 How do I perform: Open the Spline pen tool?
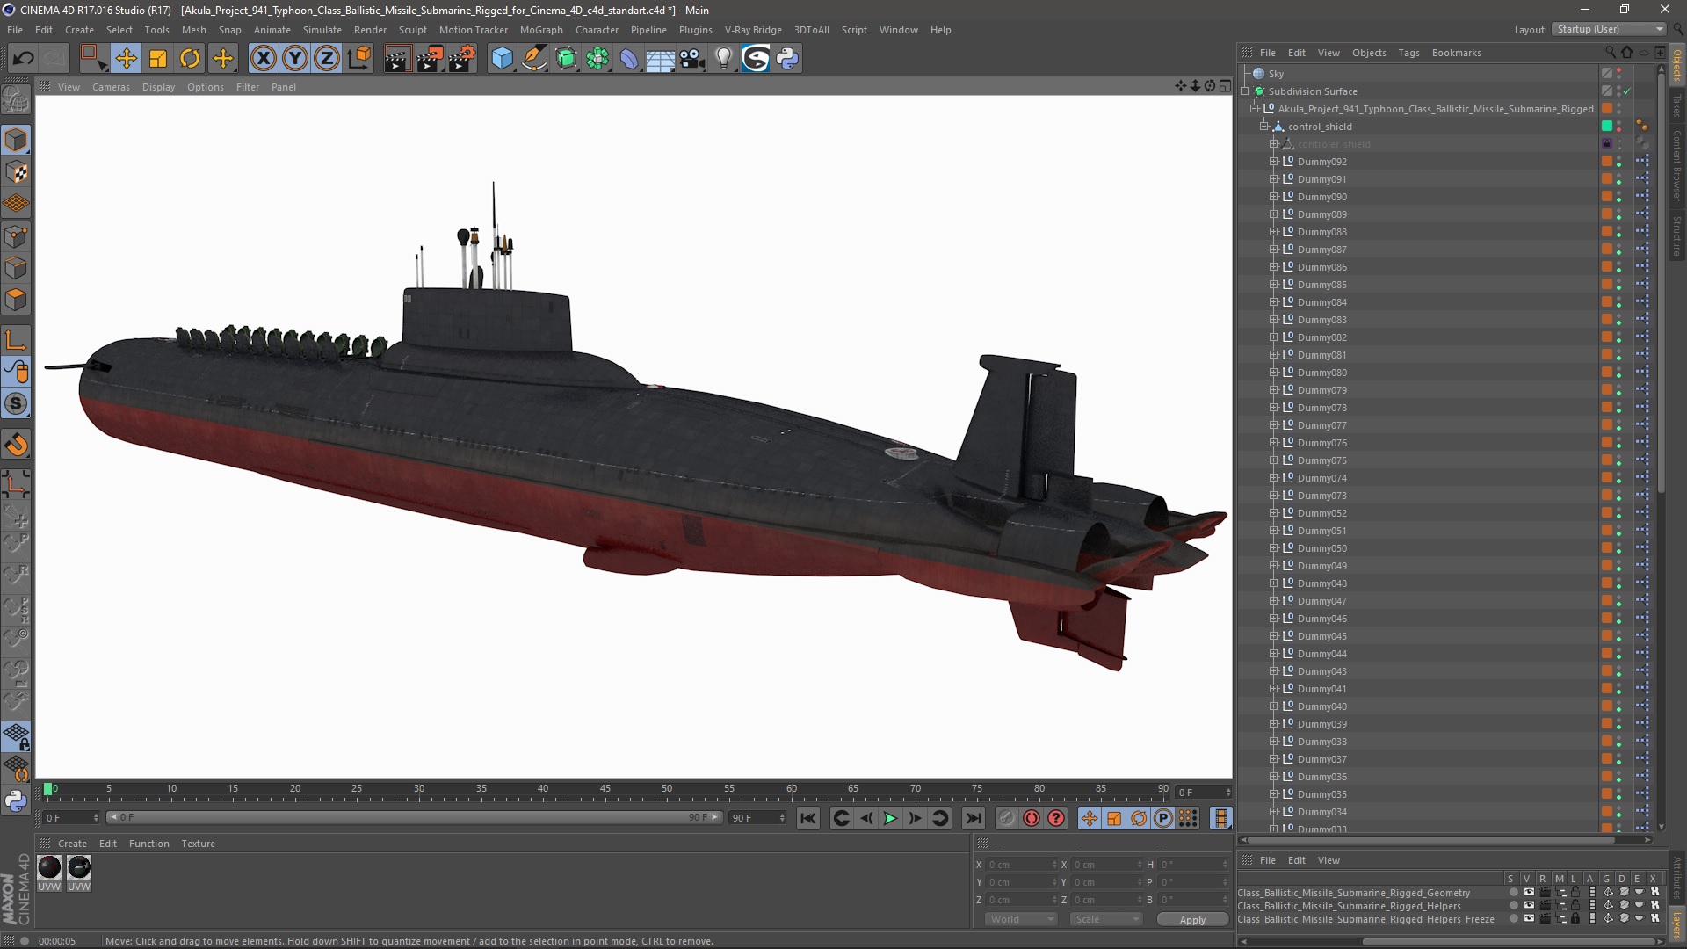pos(534,59)
